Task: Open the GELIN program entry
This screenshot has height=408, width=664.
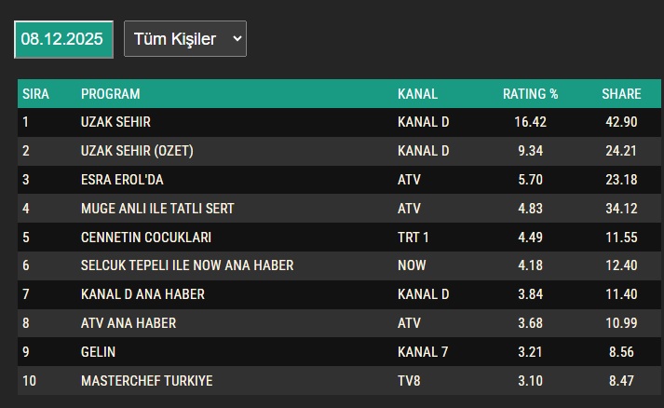Action: [98, 352]
